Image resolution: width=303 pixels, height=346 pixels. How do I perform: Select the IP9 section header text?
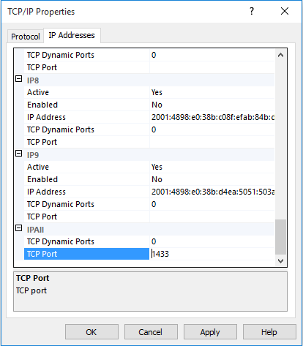pyautogui.click(x=33, y=155)
